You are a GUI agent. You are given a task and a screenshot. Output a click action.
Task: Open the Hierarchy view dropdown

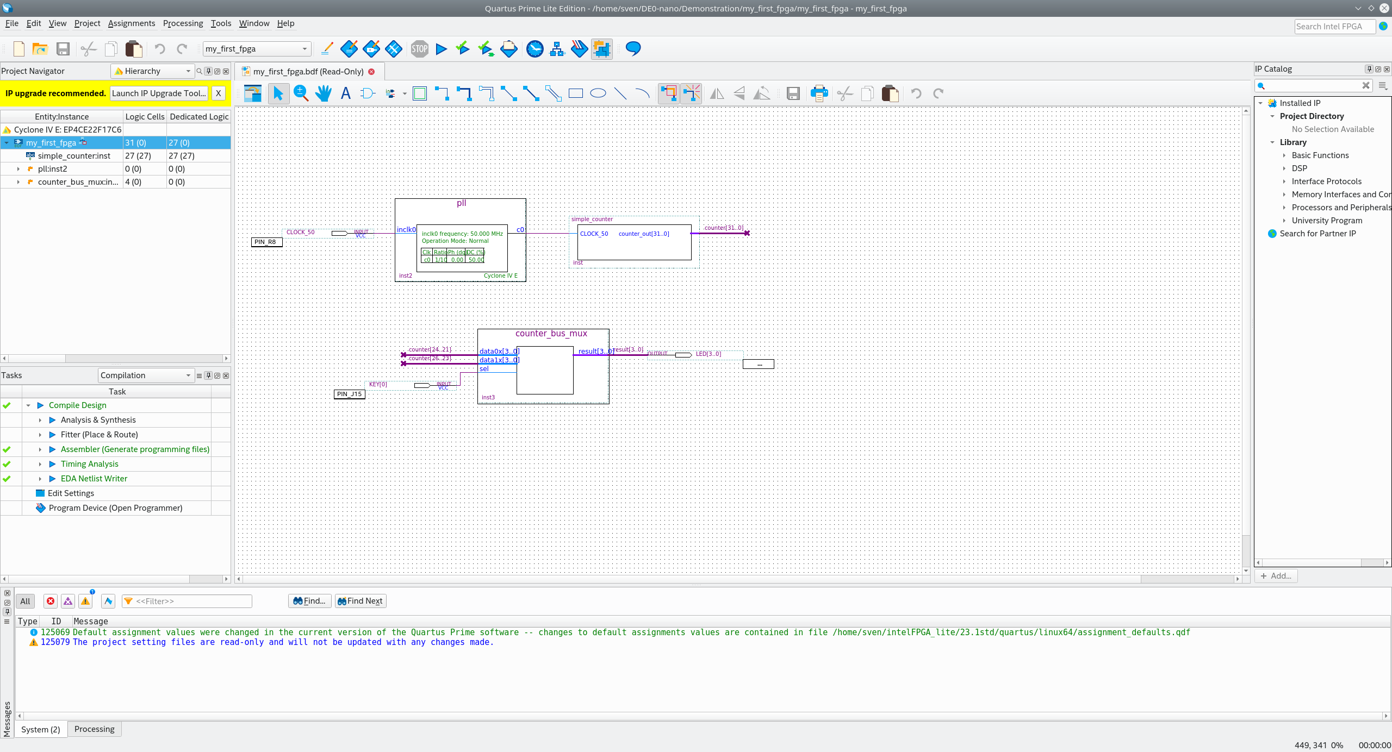152,71
